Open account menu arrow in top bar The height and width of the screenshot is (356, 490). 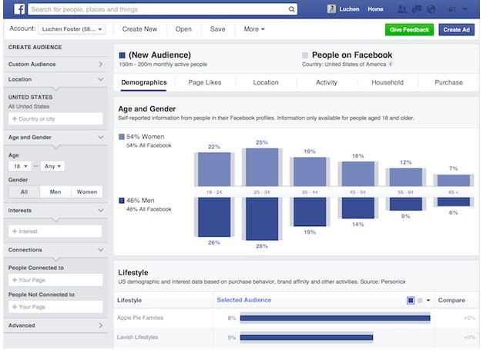click(465, 9)
